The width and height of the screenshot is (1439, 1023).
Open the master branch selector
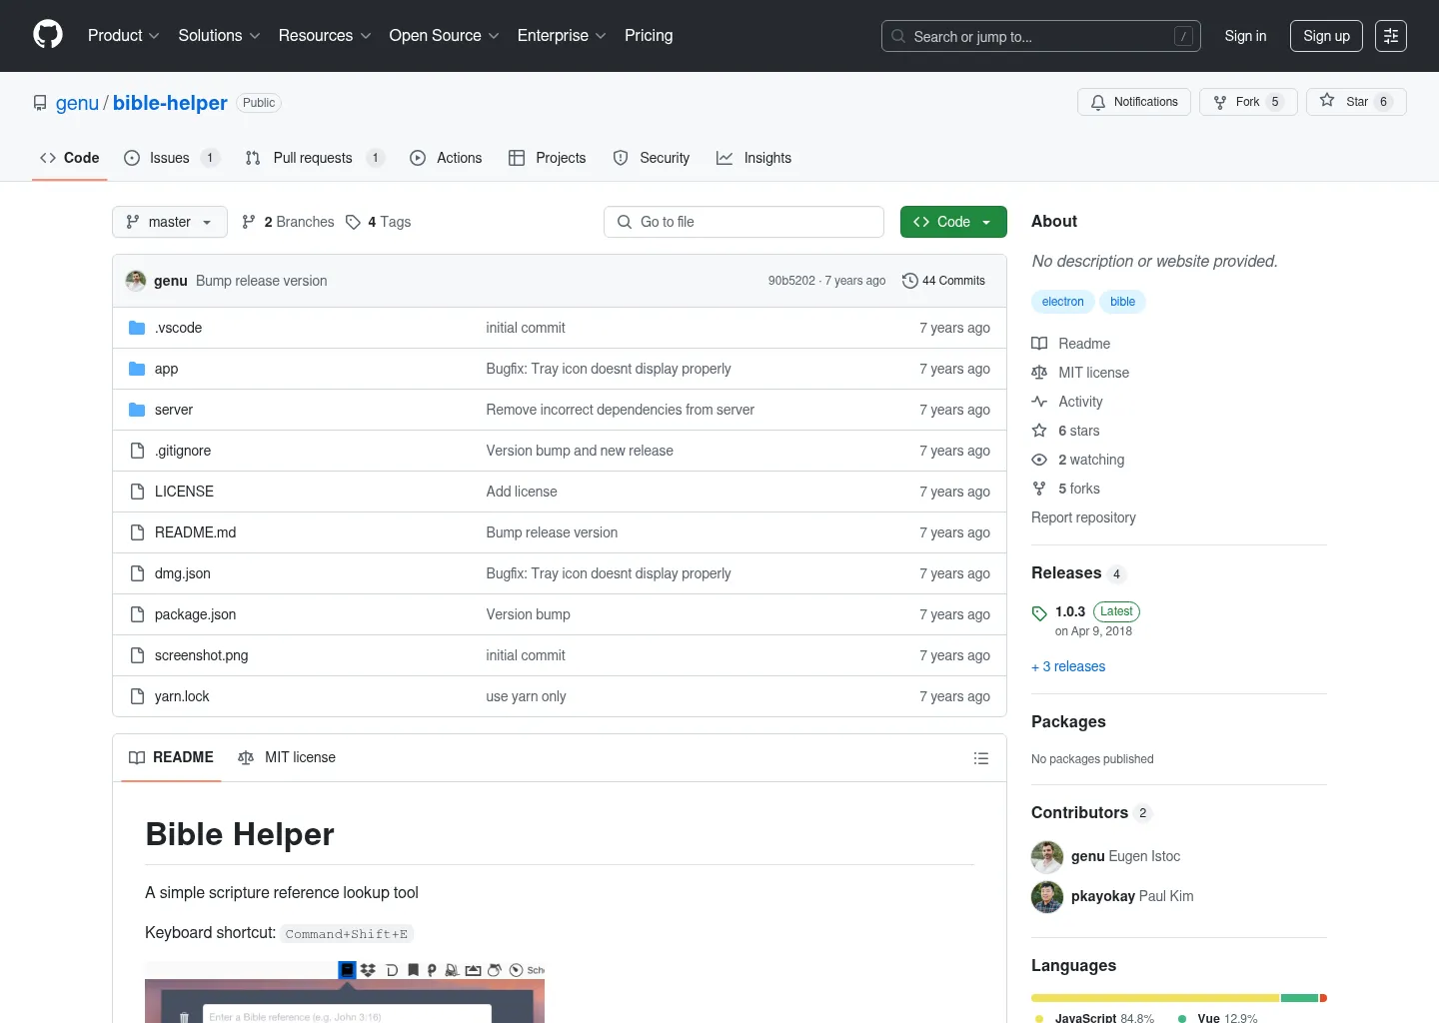(170, 222)
